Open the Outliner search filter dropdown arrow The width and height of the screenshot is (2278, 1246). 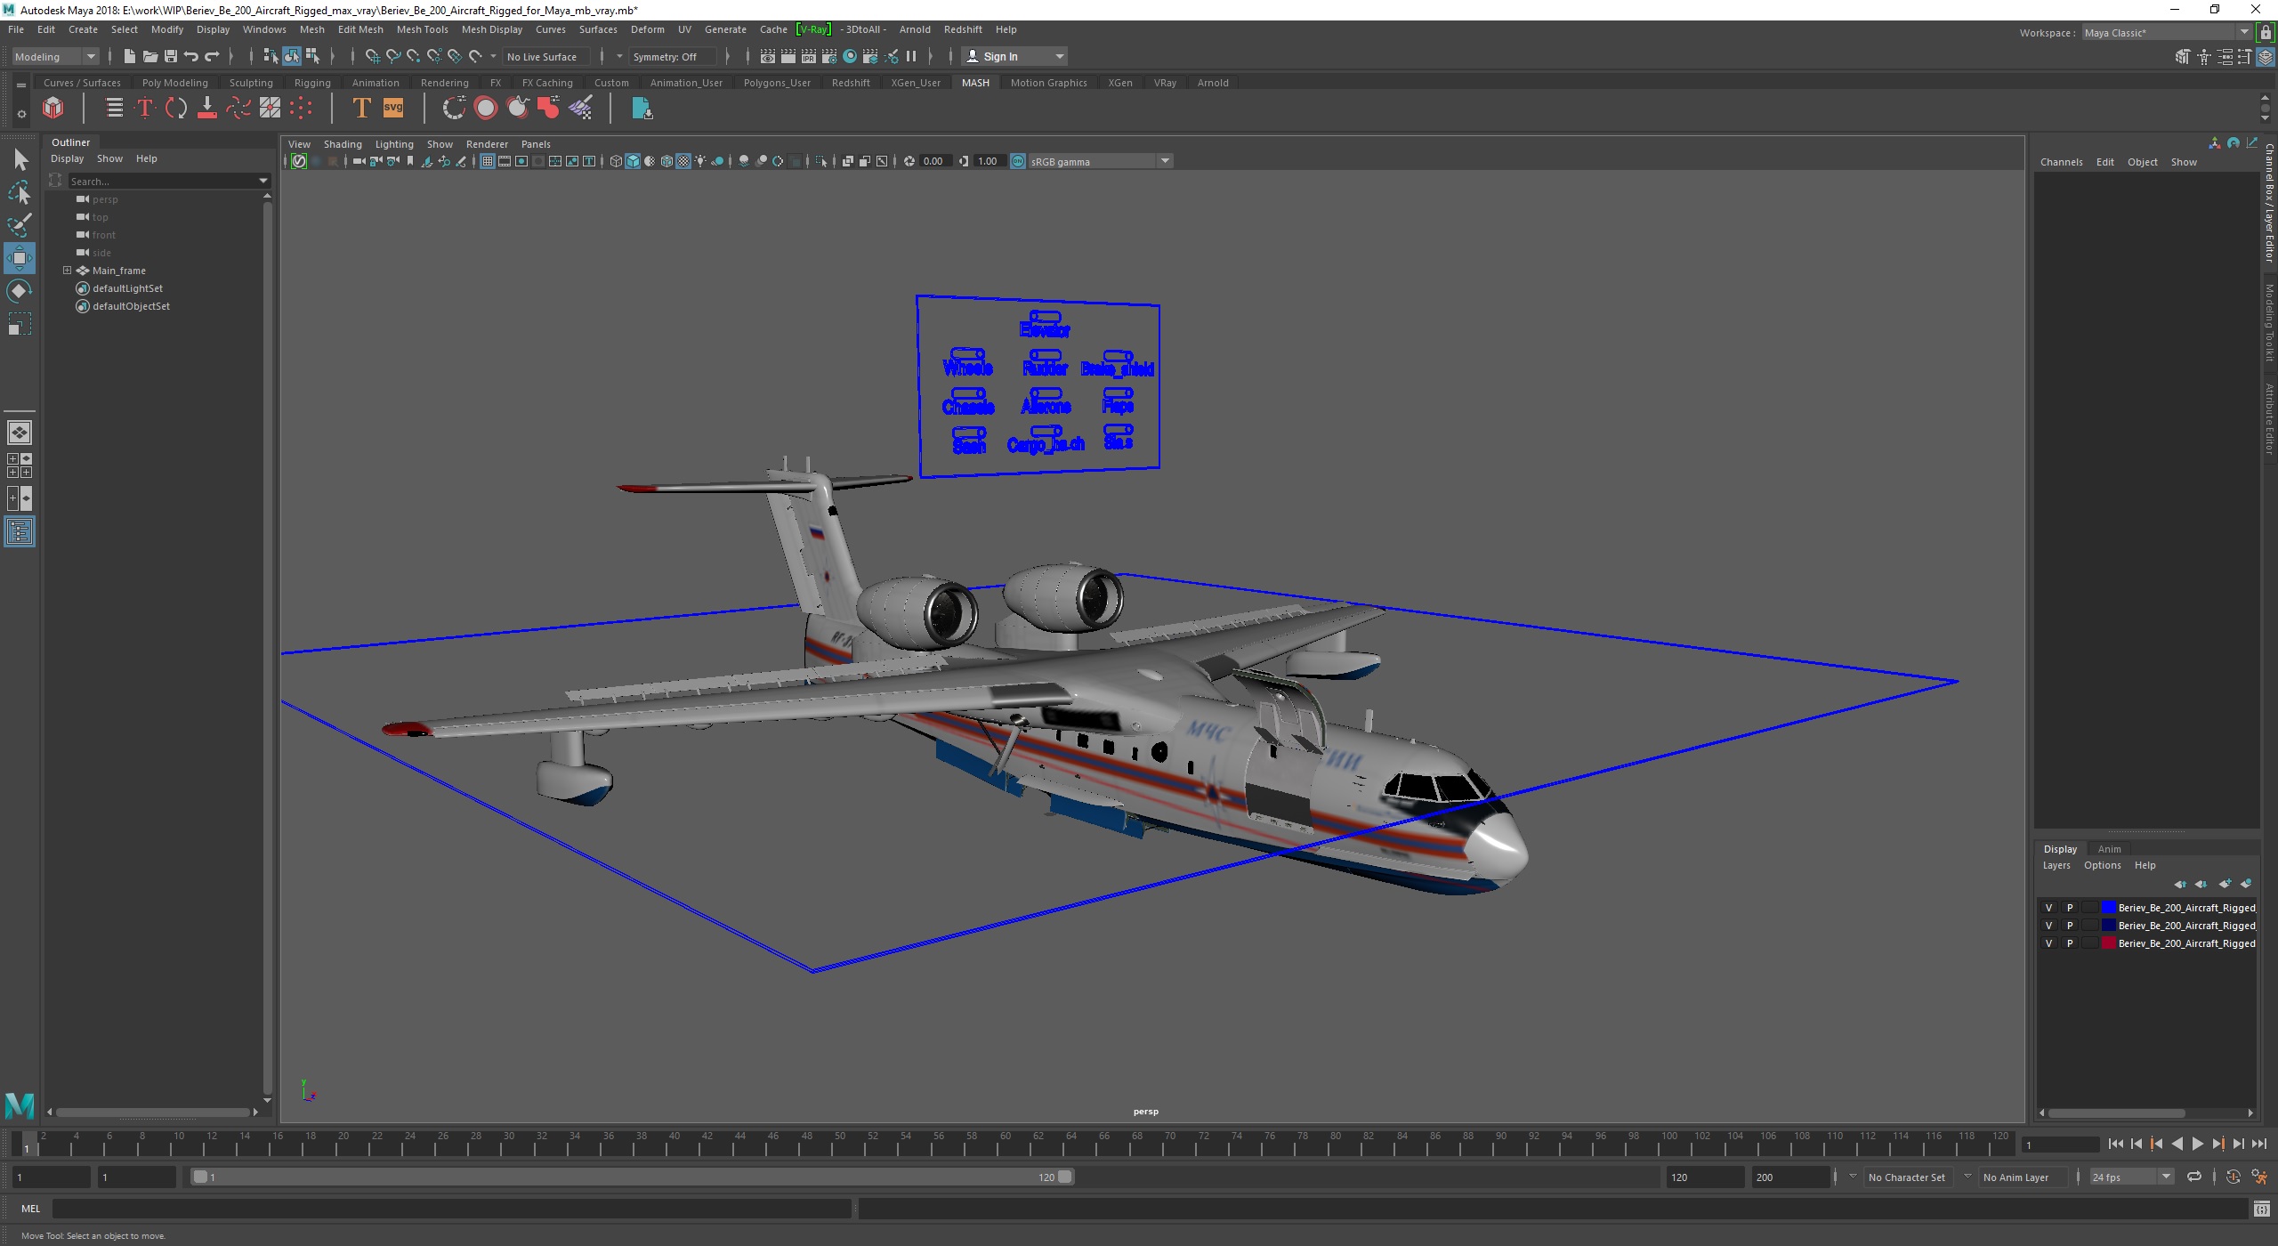263,181
